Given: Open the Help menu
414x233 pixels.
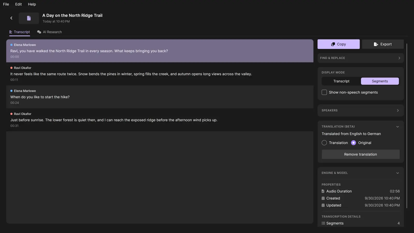Looking at the screenshot, I should tap(32, 4).
